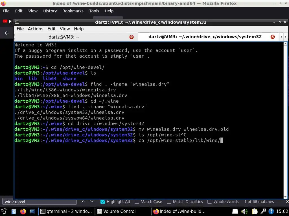289x216 pixels.
Task: Launch Firefox from the panel quick-launch icon
Action: coord(23,211)
